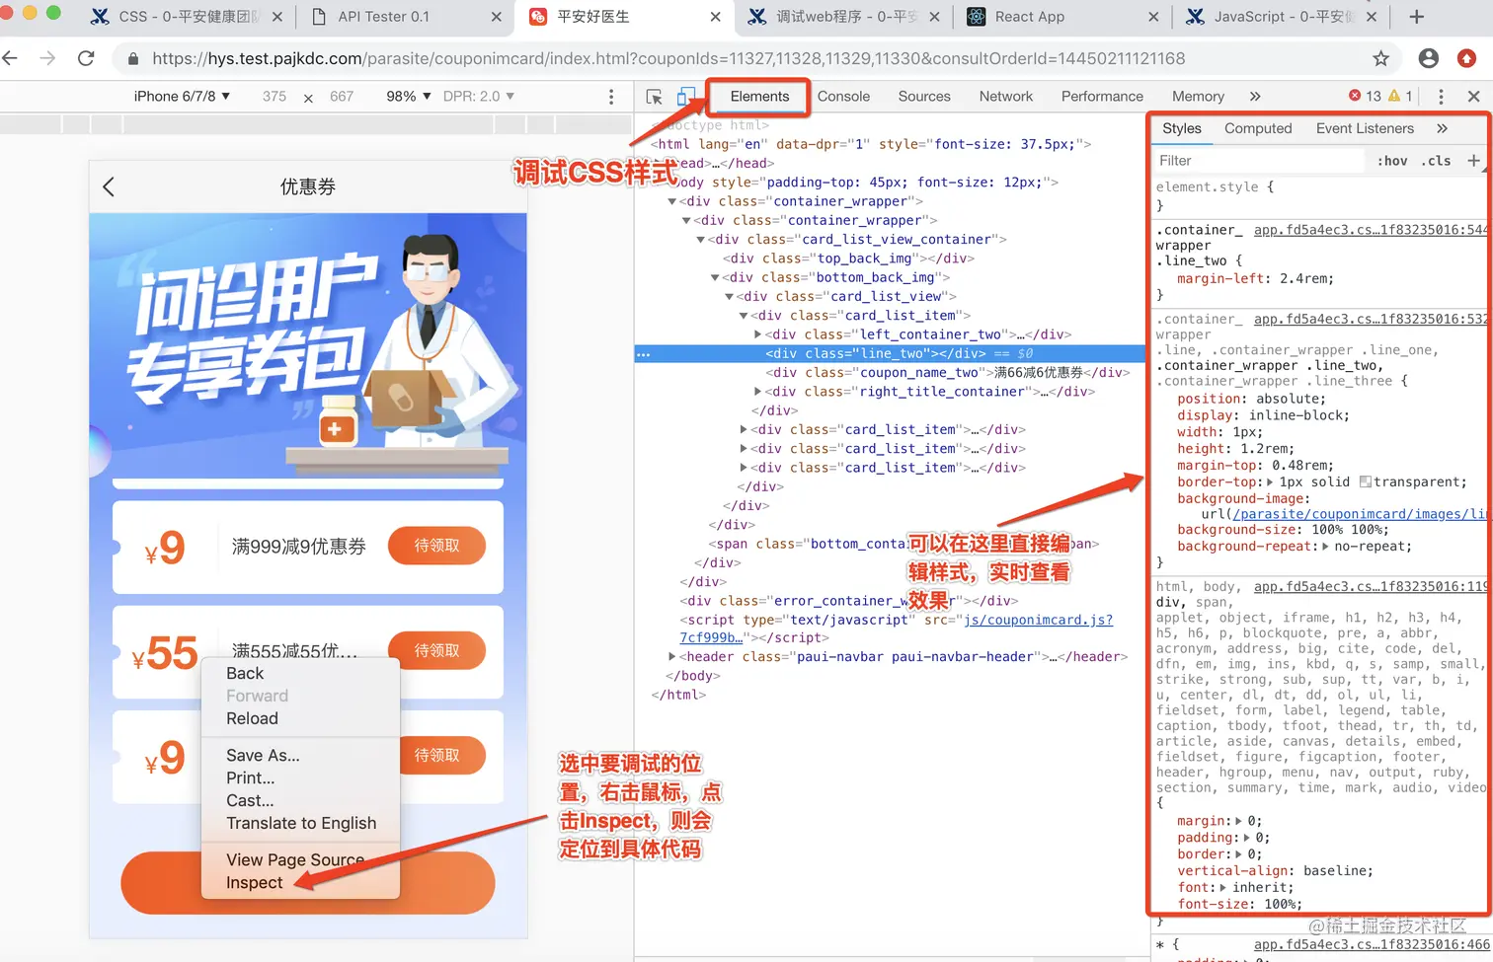Click the transparent color swatch in border-top

coord(1365,482)
